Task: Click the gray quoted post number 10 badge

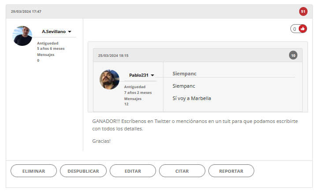Action: click(x=293, y=56)
